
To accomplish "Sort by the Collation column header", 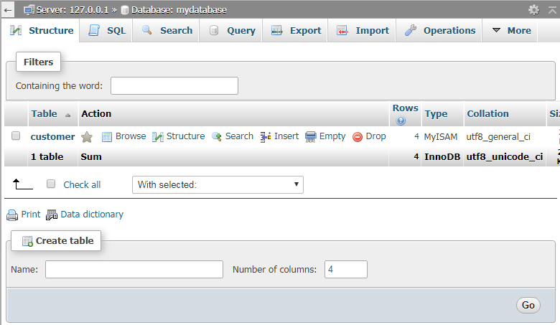I will 488,113.
